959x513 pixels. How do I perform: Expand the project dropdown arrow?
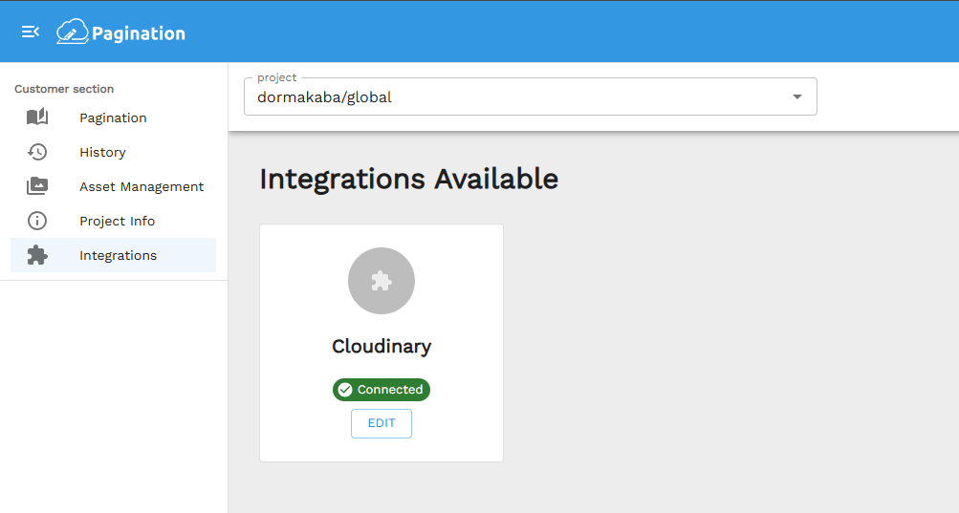(796, 96)
